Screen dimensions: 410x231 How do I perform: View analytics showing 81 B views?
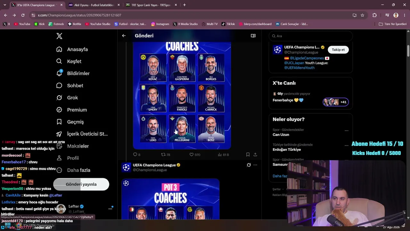223,155
